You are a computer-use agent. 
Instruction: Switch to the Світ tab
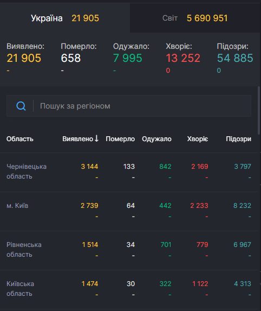(195, 18)
